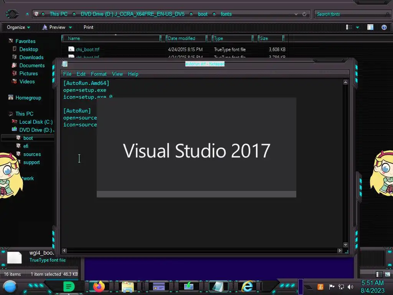
Task: Click the Pictures icon in Favorites
Action: point(14,73)
